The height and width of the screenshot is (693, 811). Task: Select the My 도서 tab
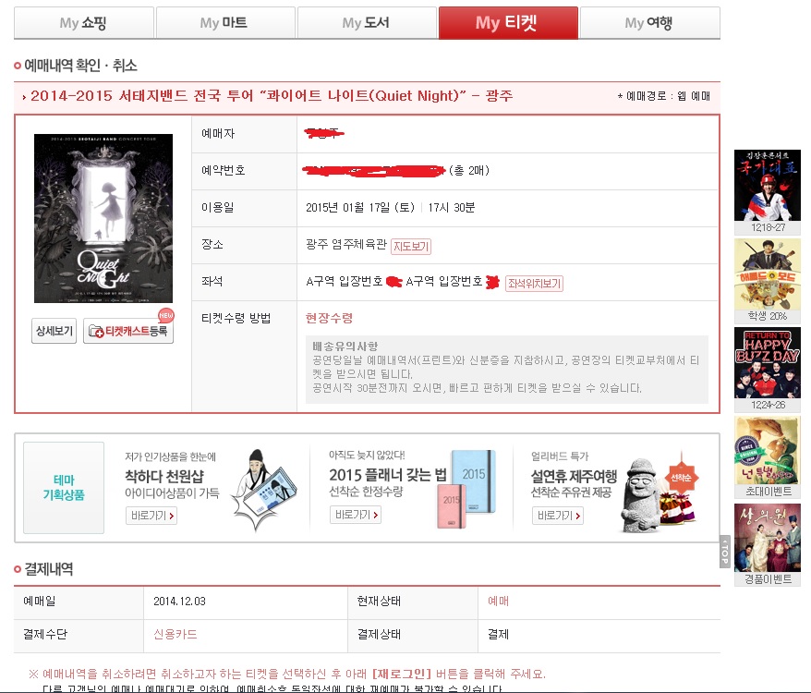(x=367, y=23)
